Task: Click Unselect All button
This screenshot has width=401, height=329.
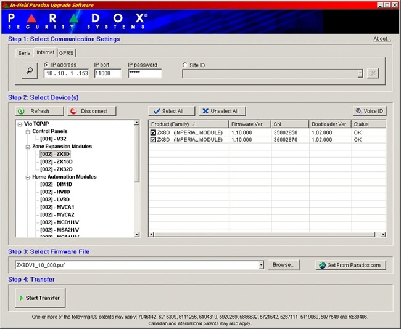Action: click(223, 111)
